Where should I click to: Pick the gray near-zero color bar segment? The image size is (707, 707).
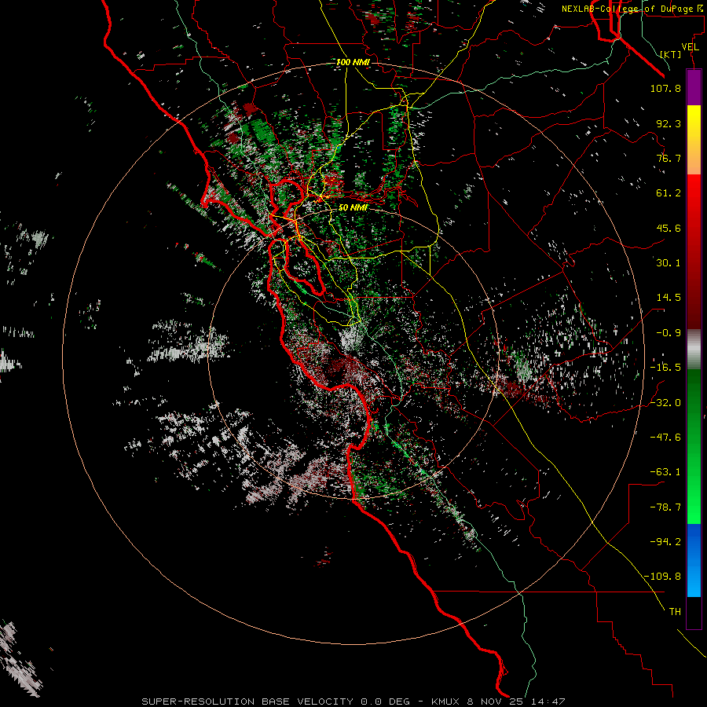pyautogui.click(x=694, y=350)
